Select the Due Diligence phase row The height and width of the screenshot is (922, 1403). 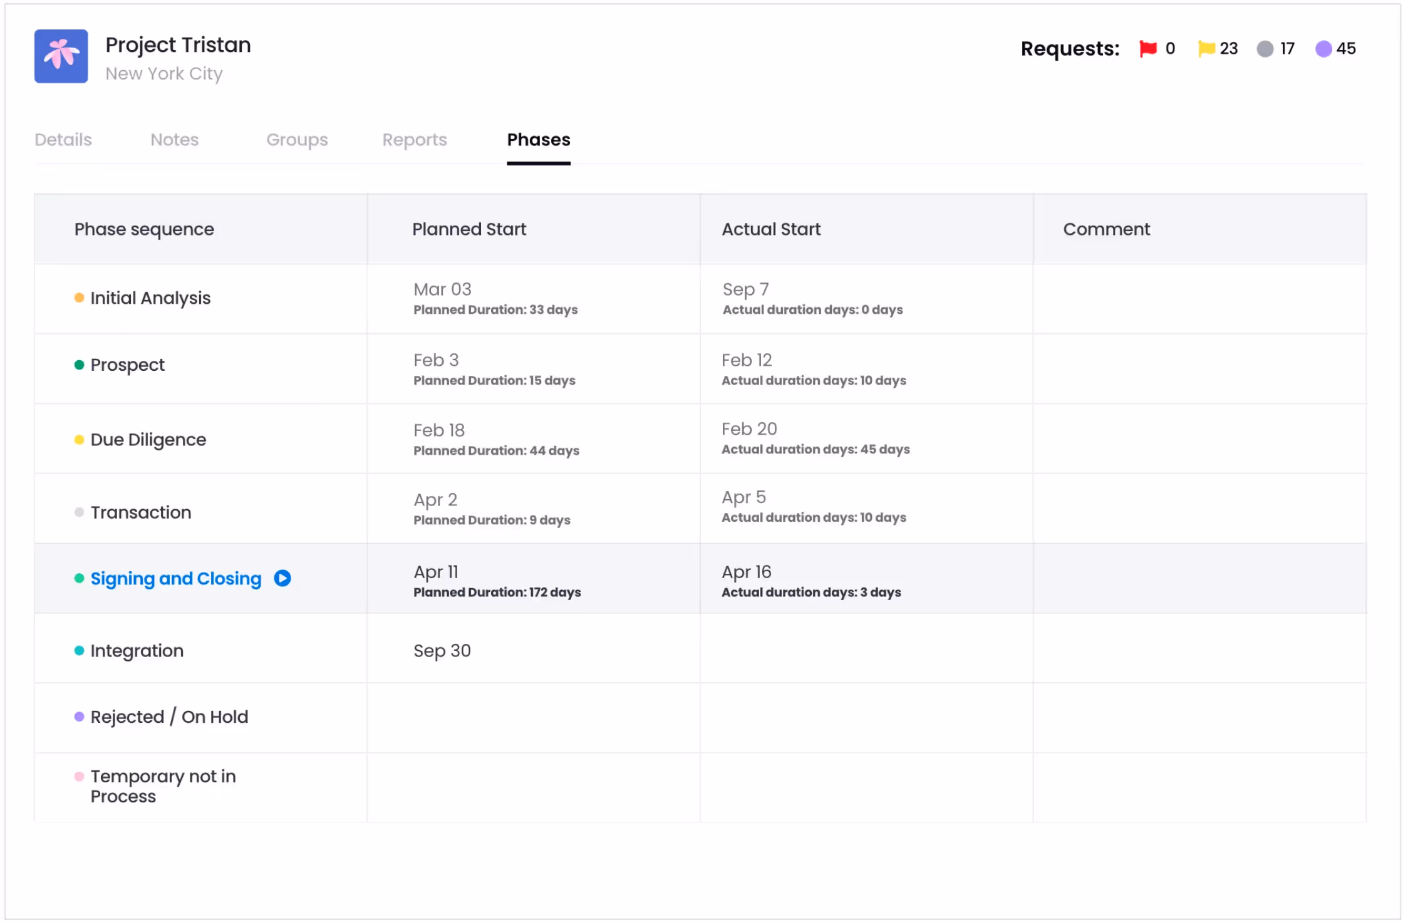click(x=148, y=440)
